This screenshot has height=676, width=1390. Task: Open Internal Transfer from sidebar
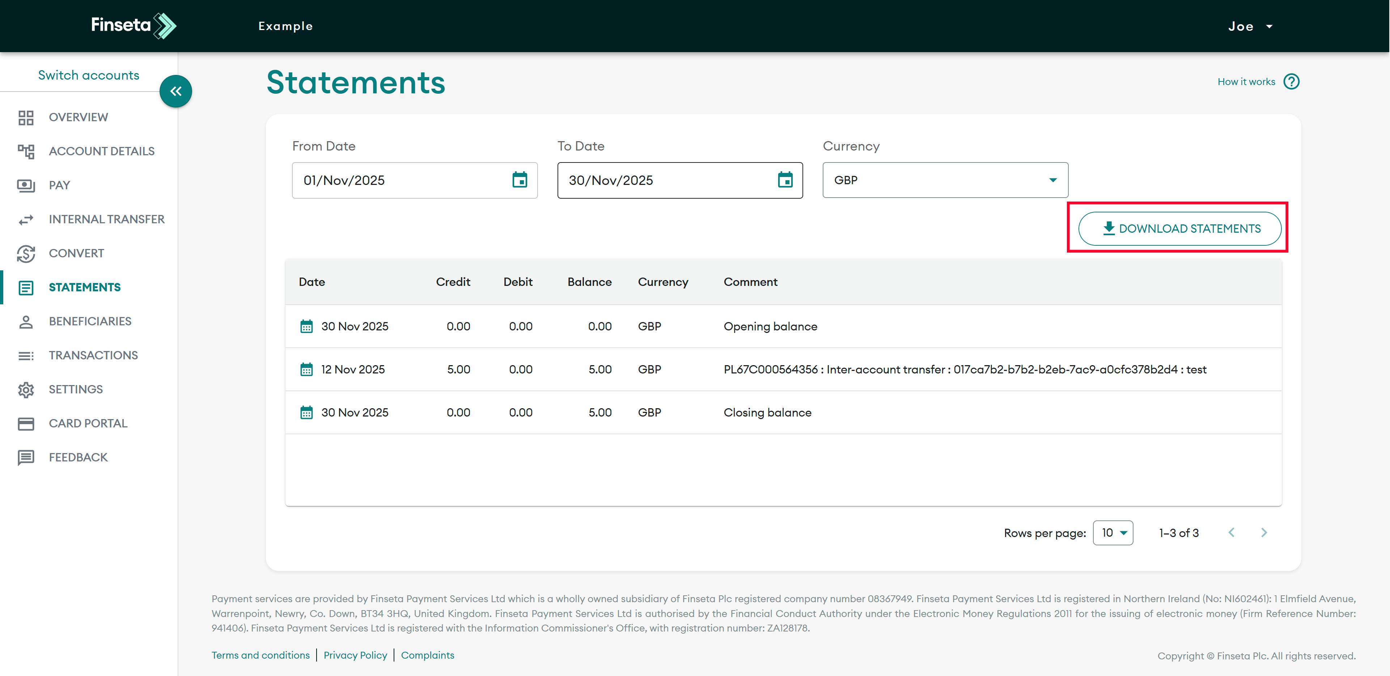point(106,219)
